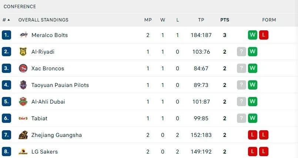This screenshot has height=158, width=298.
Task: Click the Al-Ahli Dubai crest icon
Action: [23, 102]
